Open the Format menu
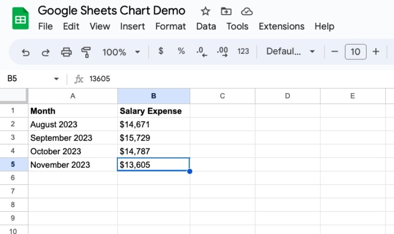 pos(171,26)
